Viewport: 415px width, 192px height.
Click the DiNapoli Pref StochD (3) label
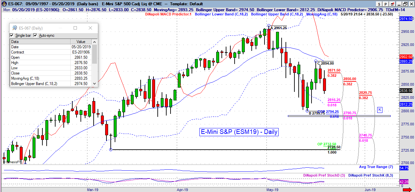[324, 176]
